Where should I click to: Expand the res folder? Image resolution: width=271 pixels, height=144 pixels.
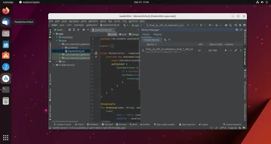coord(56,61)
